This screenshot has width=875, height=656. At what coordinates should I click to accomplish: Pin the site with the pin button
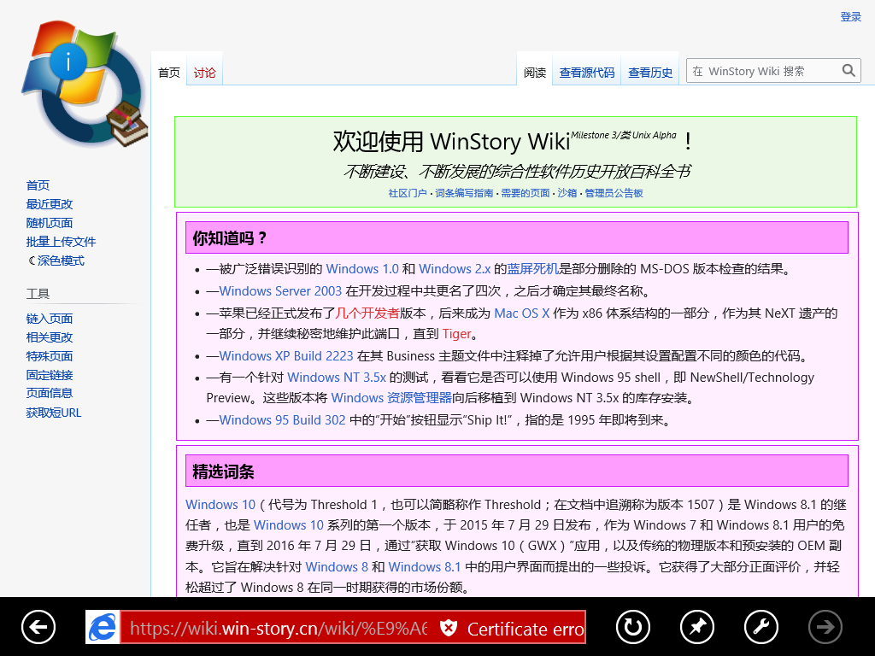click(697, 627)
